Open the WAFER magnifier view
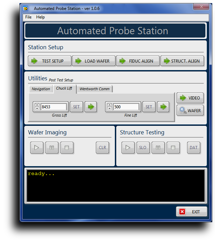Screen dimensions: 215x241 click(190, 110)
